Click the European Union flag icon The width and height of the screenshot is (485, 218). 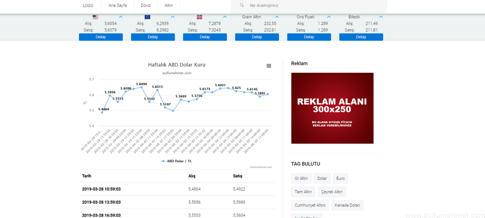point(147,17)
